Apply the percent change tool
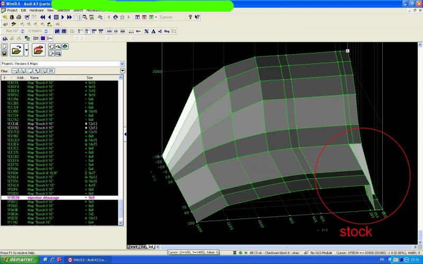The width and height of the screenshot is (423, 264). coord(146,31)
